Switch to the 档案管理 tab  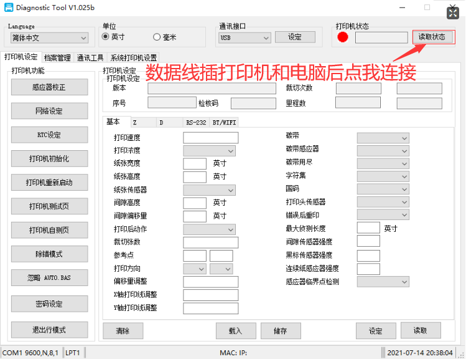pos(57,57)
